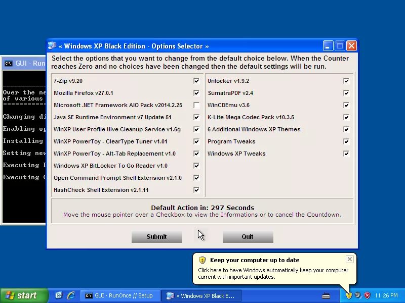Click the Mozilla Firefox v27.0.1 label
The width and height of the screenshot is (405, 303).
[83, 93]
